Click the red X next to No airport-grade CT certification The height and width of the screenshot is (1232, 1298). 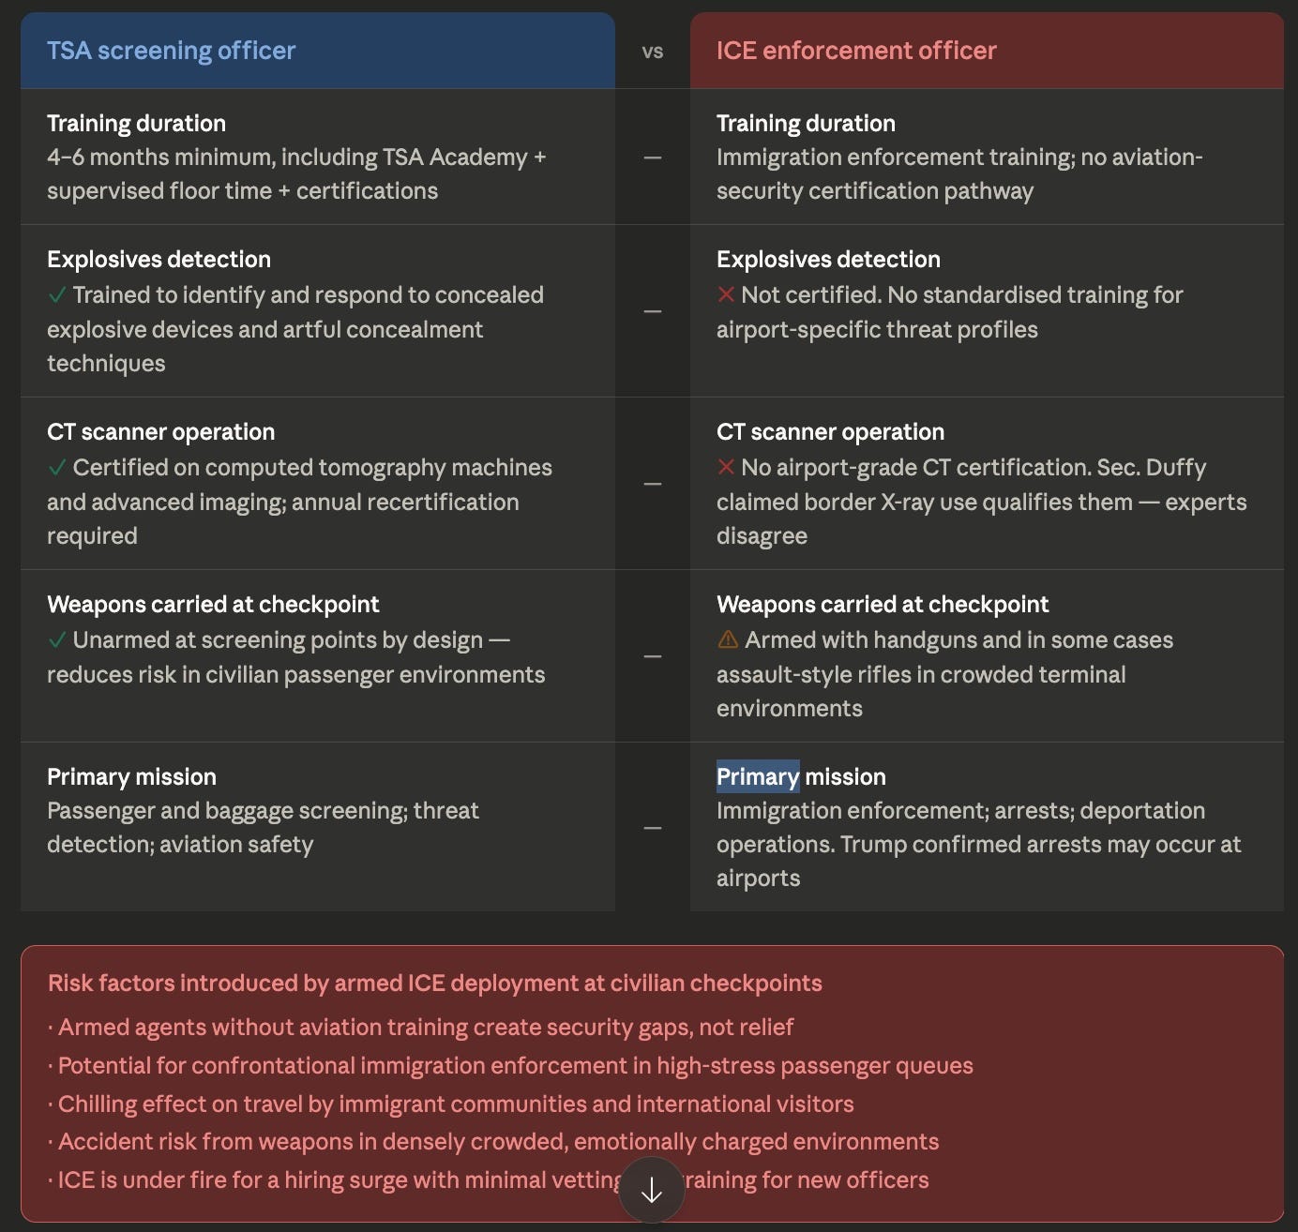click(726, 468)
